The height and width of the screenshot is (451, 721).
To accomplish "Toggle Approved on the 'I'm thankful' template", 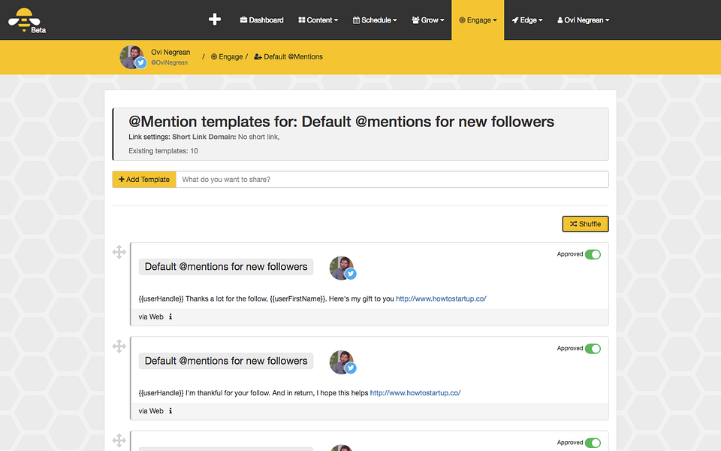I will pos(593,349).
